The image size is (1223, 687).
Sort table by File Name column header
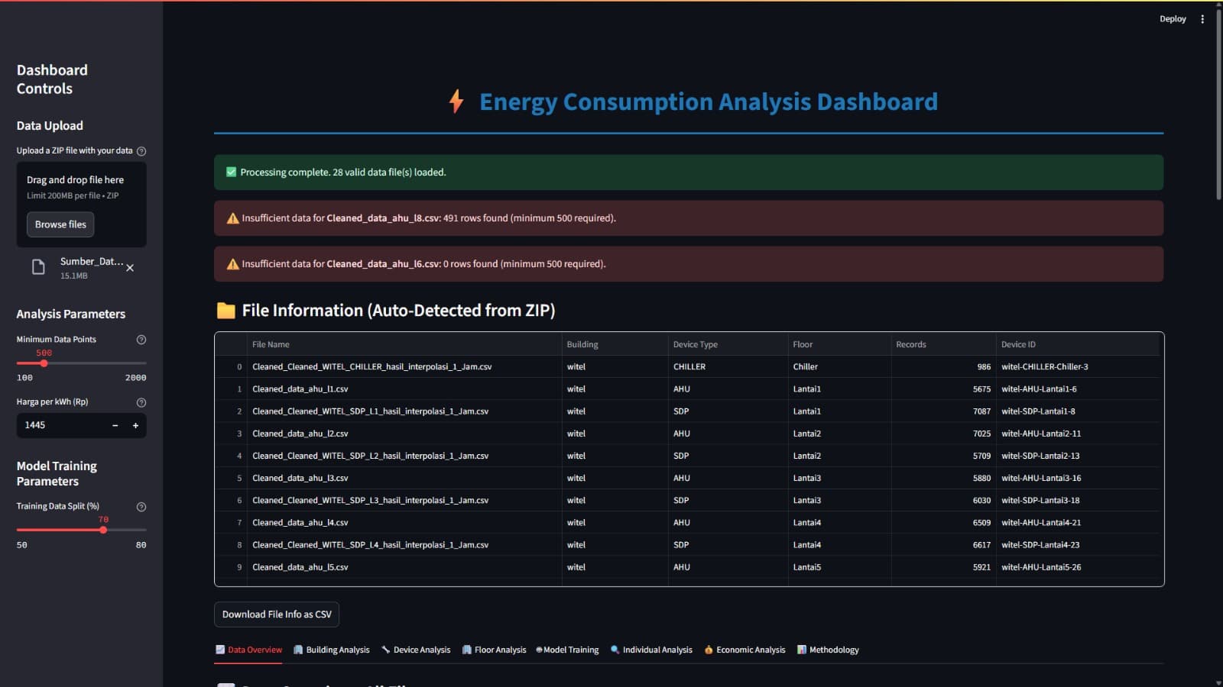point(404,344)
